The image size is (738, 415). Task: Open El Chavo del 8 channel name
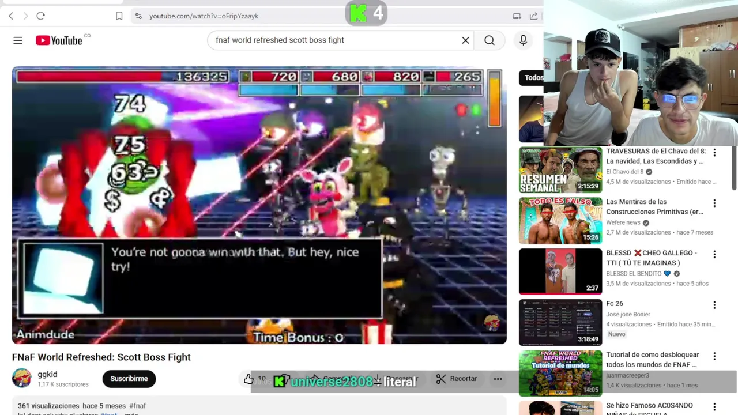[x=624, y=172]
